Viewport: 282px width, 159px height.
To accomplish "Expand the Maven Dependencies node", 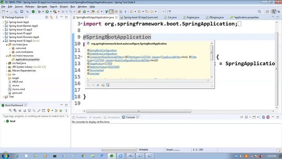I will (x=7, y=71).
